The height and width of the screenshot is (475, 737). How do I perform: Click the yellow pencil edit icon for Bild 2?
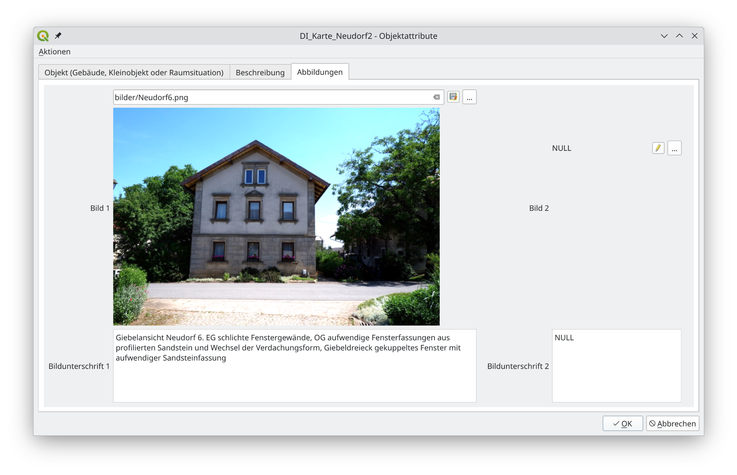658,148
